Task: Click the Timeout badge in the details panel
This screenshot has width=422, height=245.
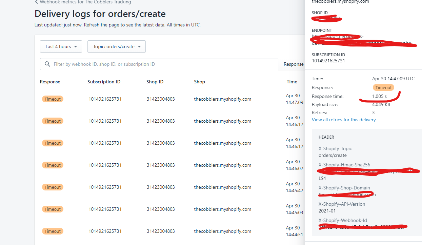Action: click(383, 87)
